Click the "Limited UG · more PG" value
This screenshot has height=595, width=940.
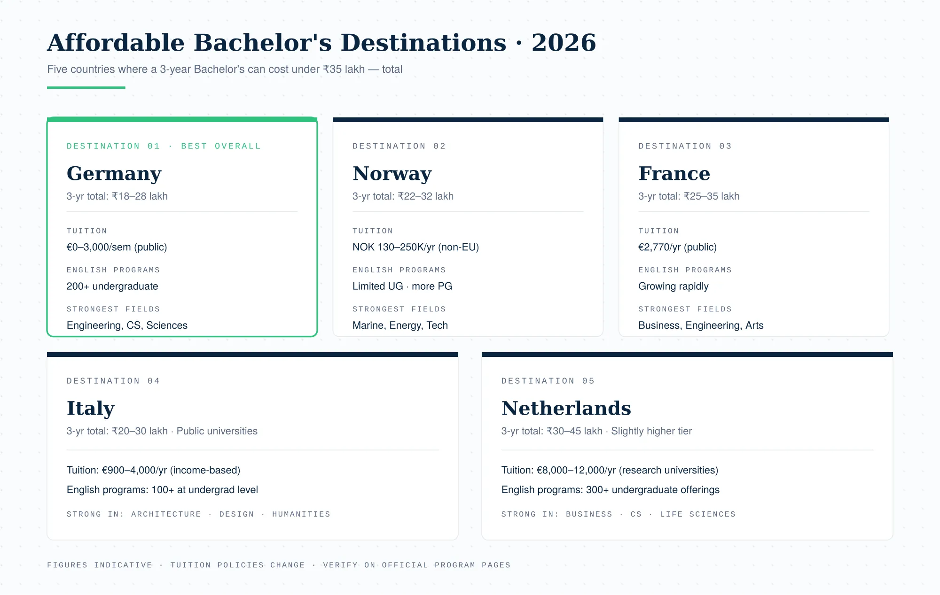(x=402, y=286)
